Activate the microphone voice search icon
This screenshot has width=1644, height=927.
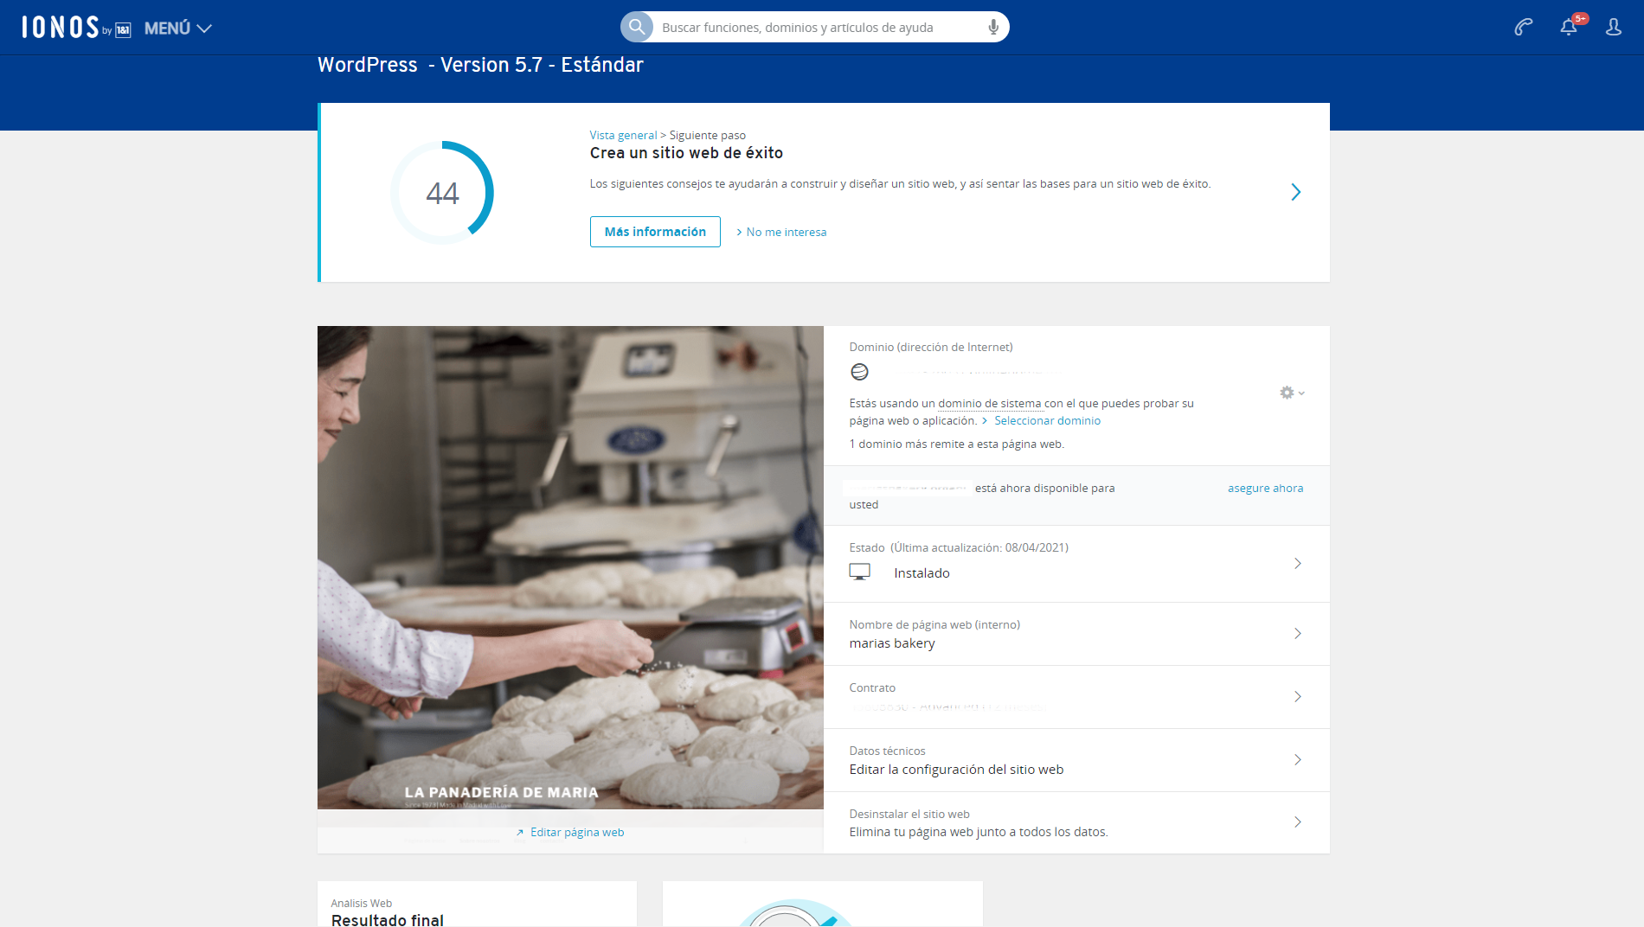coord(993,28)
